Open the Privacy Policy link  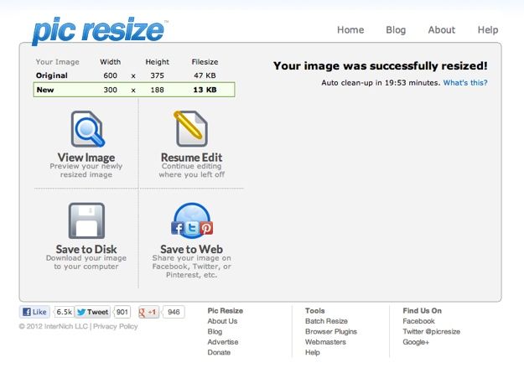(x=116, y=326)
